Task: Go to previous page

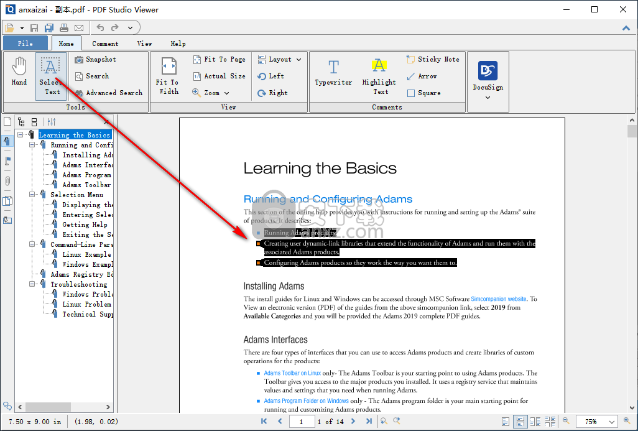Action: [280, 421]
